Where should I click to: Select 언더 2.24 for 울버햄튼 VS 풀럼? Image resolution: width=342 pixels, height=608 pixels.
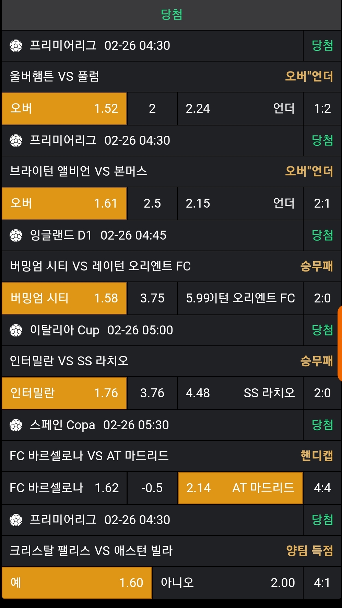coord(240,109)
